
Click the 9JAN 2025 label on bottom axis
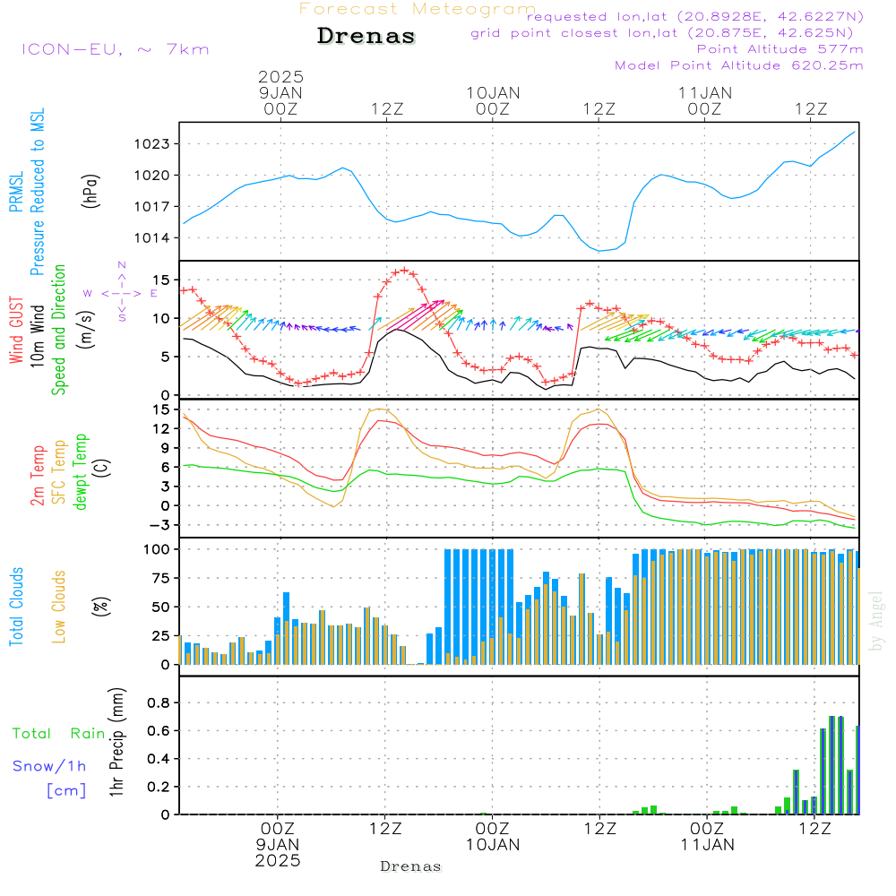tap(279, 852)
